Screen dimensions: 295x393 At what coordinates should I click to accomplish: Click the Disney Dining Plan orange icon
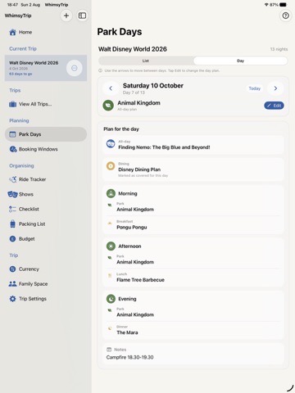point(111,166)
